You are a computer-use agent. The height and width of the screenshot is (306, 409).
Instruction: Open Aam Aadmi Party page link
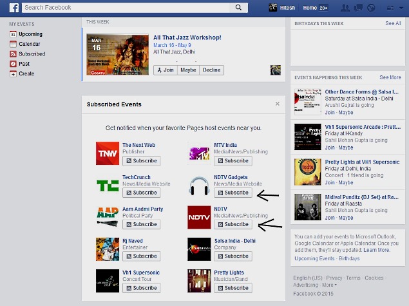[143, 209]
